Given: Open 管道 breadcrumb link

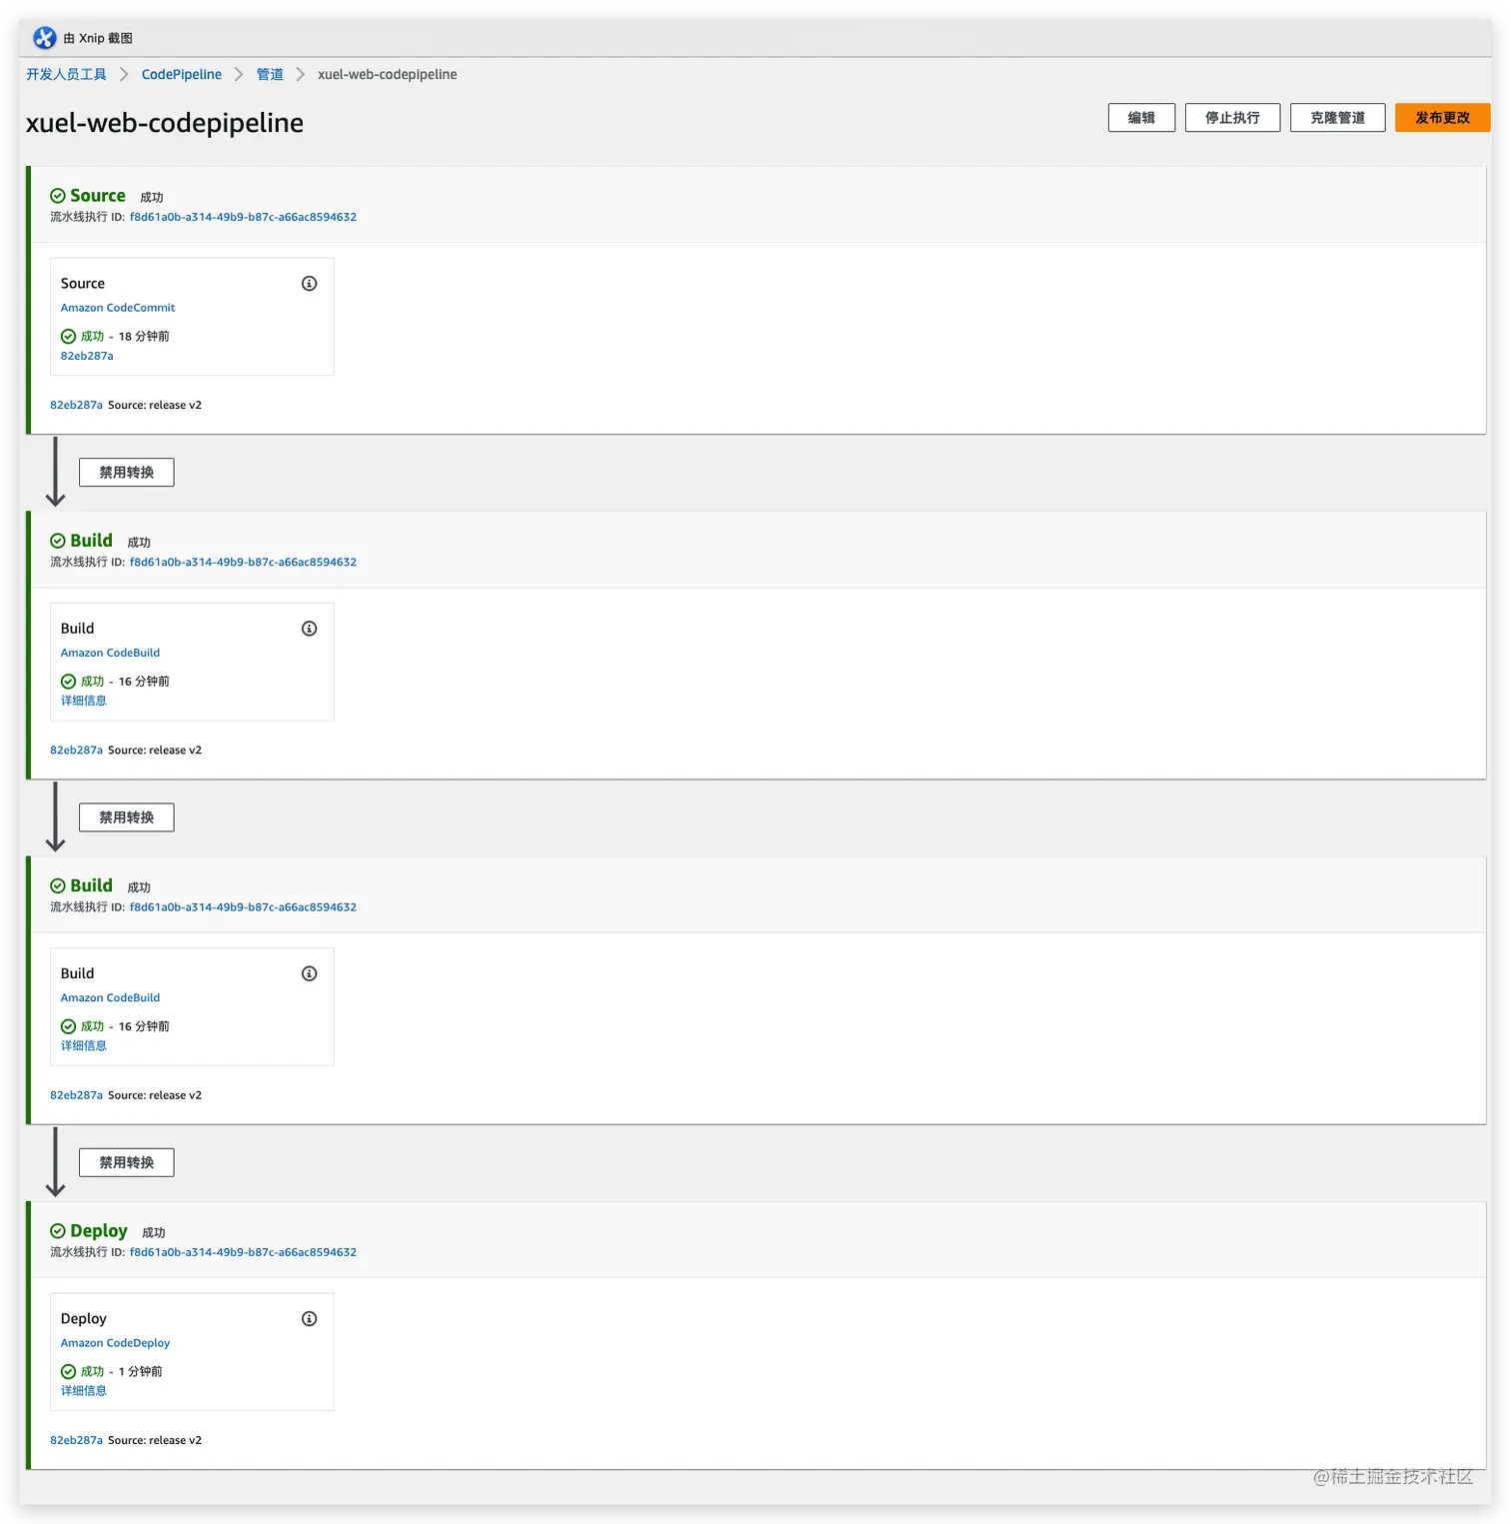Looking at the screenshot, I should pos(270,75).
